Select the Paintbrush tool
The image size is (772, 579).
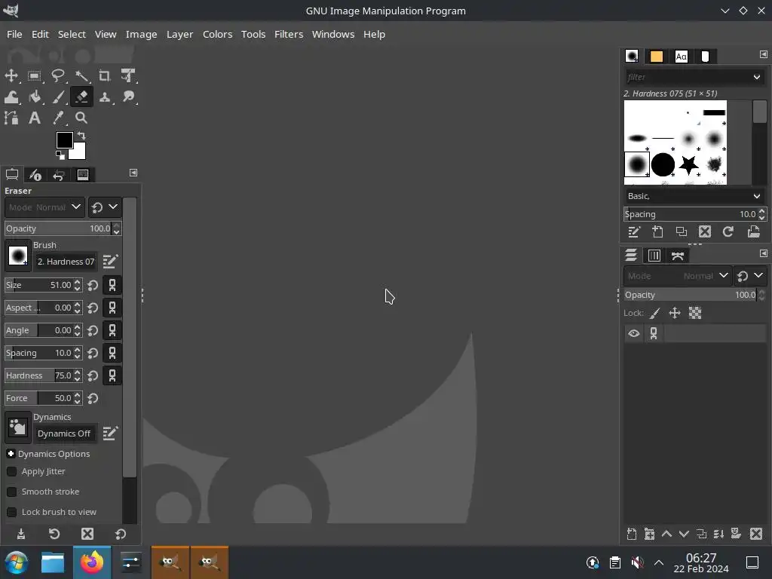(58, 97)
